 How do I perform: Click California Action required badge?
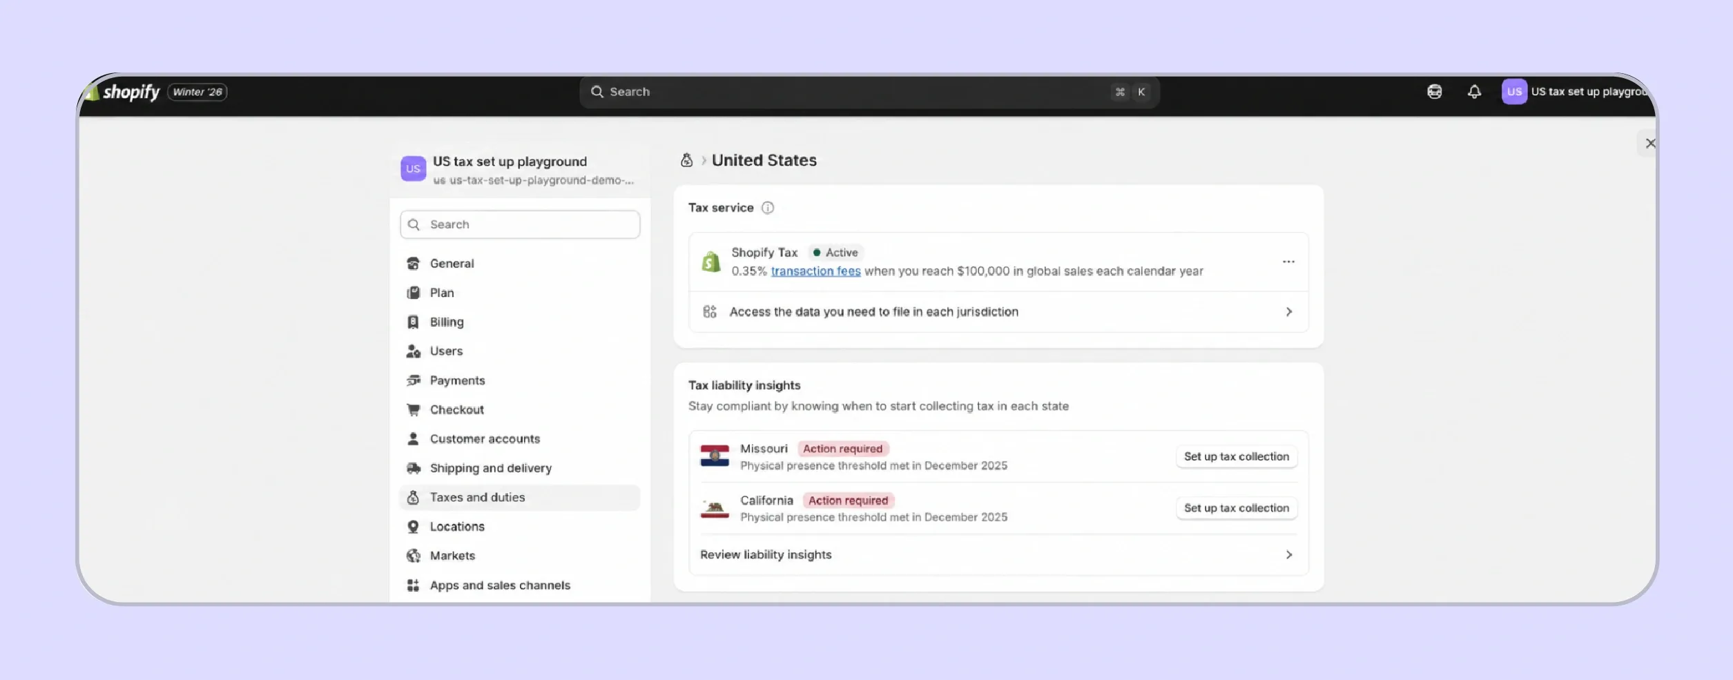coord(848,501)
